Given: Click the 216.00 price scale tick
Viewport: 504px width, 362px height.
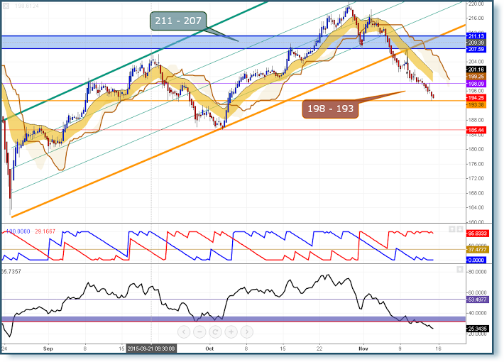Looking at the screenshot, I should coord(476,18).
